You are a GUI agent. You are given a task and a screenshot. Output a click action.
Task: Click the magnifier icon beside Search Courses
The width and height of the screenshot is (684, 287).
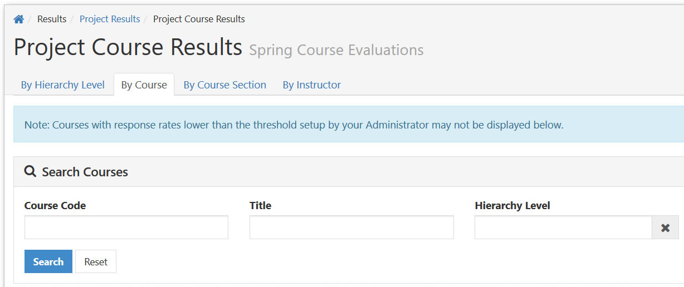click(30, 171)
